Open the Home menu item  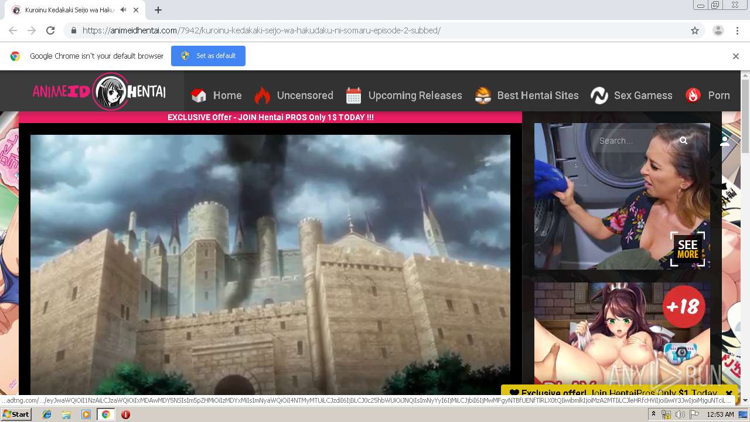pos(227,96)
